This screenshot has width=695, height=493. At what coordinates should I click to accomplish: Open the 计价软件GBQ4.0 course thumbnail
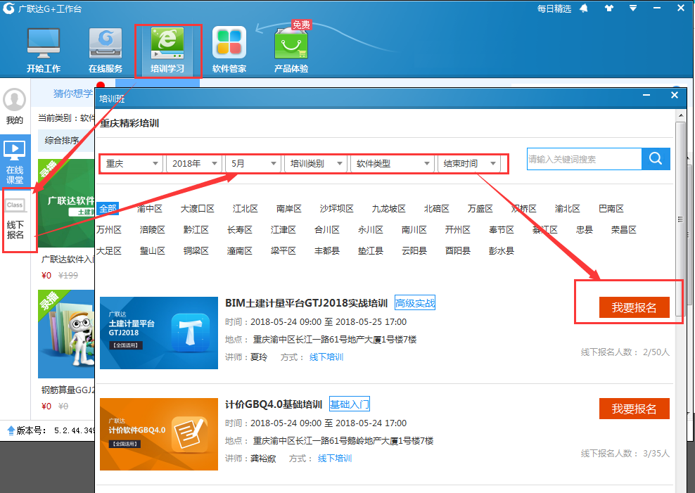[159, 434]
